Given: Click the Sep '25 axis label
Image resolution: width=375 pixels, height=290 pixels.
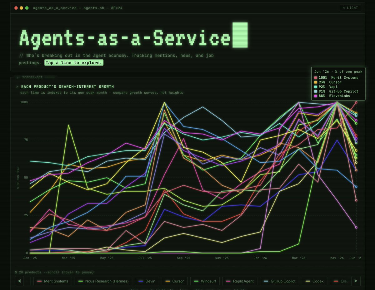Looking at the screenshot, I should (183, 258).
